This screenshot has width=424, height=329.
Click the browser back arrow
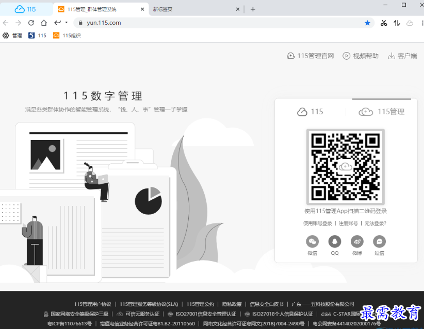coord(6,23)
